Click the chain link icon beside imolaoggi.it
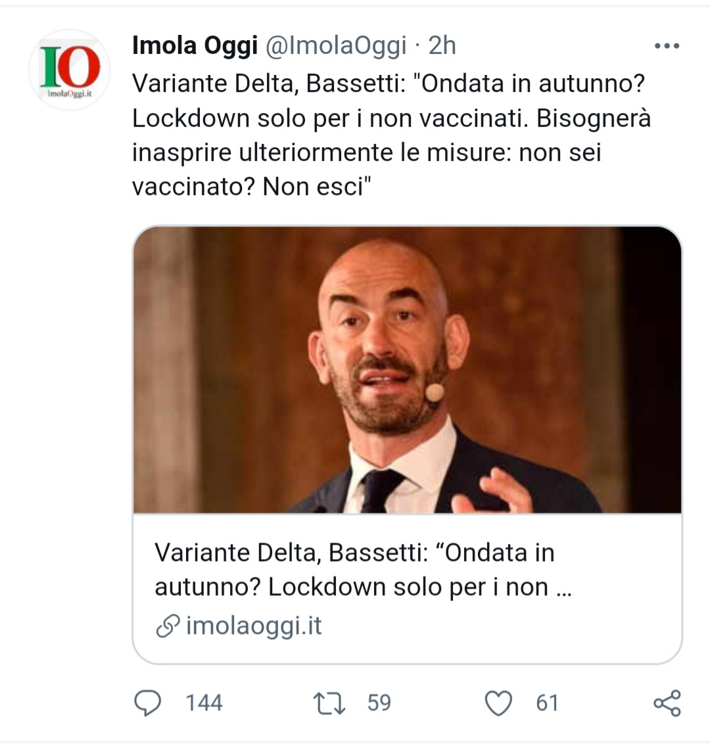Viewport: 710px width, 749px height. point(168,626)
